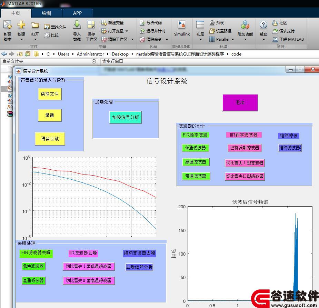Expand Clear Workspace (清除工作区) dropdown arrow

[132, 39]
